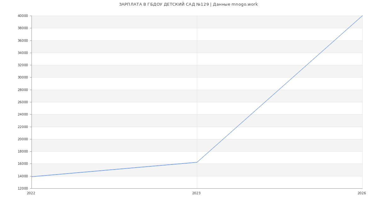The image size is (378, 204).
Task: Click the 2022 x-axis label
Action: 31,193
